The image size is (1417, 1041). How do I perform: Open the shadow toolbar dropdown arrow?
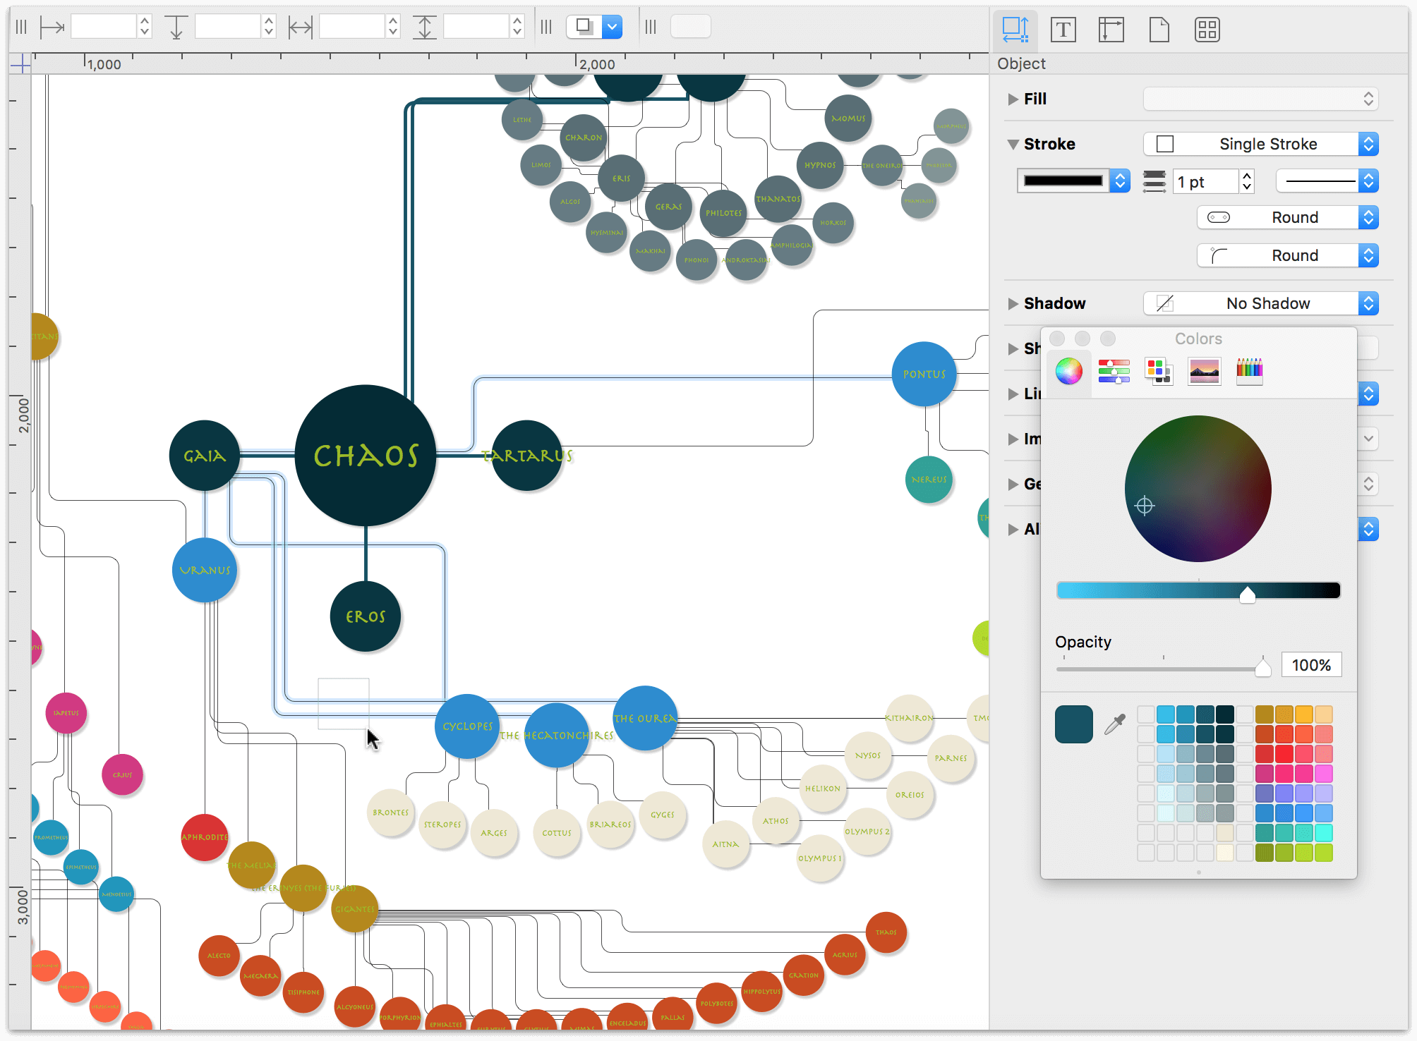tap(613, 28)
